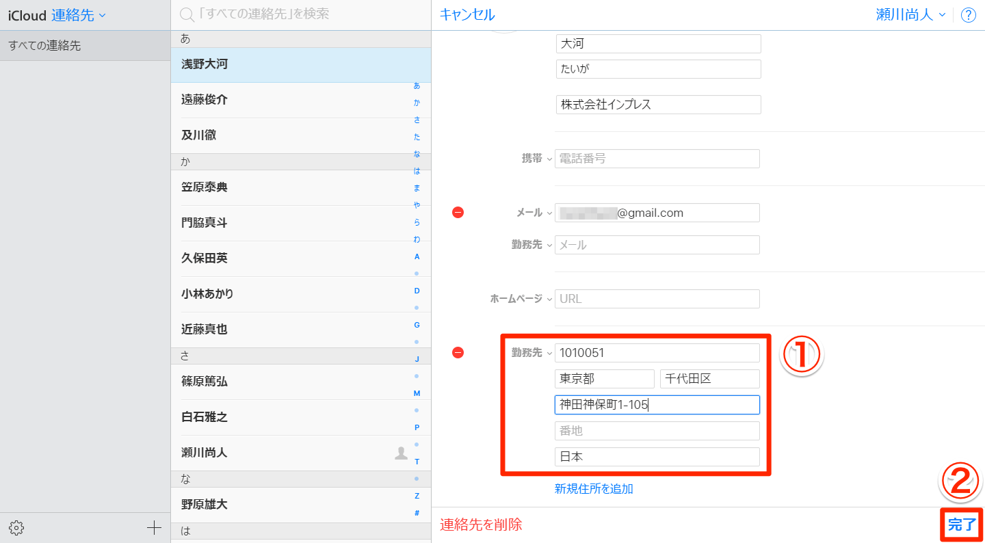The width and height of the screenshot is (985, 543).
Task: Jump to や in the index strip
Action: click(x=417, y=205)
